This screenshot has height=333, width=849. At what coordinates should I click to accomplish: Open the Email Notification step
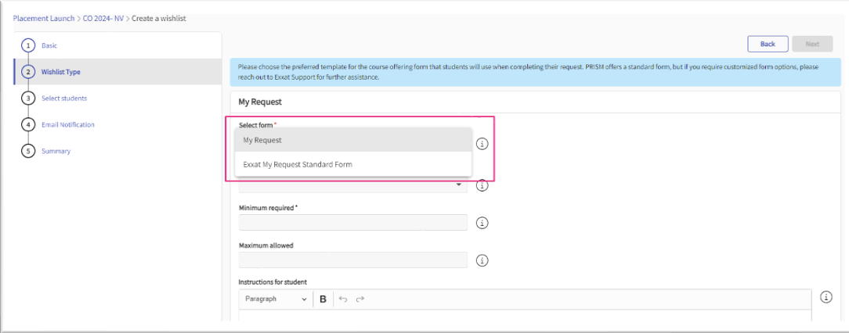pyautogui.click(x=67, y=124)
